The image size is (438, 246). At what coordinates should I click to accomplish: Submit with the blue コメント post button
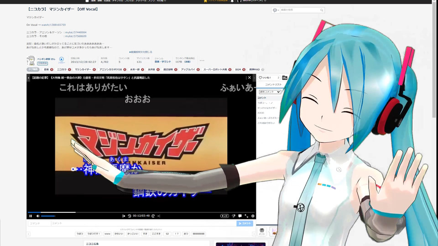pyautogui.click(x=245, y=223)
